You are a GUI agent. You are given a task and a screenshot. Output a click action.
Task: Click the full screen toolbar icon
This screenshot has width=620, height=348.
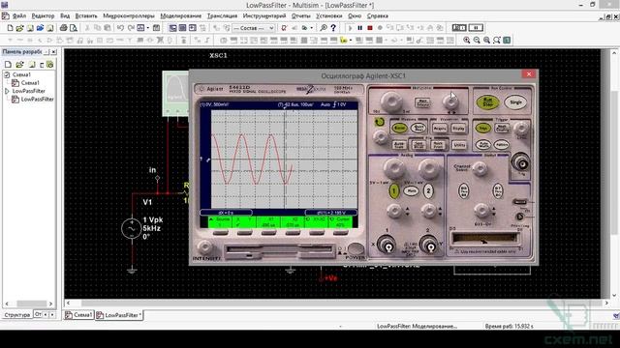coord(507,41)
